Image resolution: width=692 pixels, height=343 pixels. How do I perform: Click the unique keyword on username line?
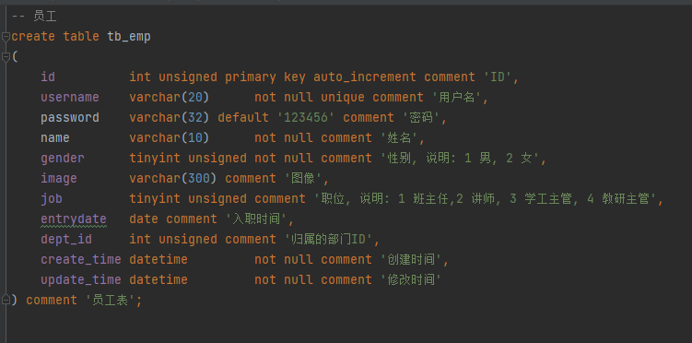[343, 98]
